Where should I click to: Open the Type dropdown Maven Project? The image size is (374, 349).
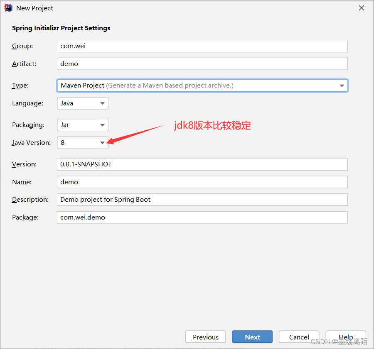(x=202, y=85)
